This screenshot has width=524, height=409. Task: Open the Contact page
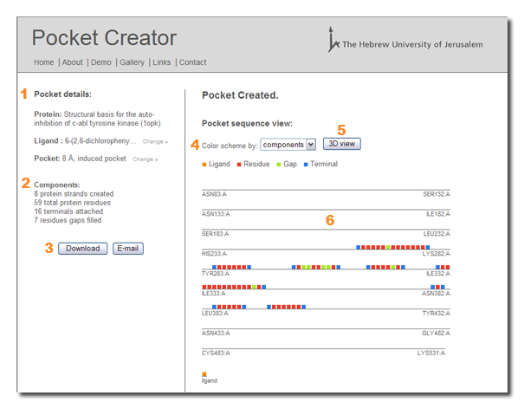(x=193, y=62)
